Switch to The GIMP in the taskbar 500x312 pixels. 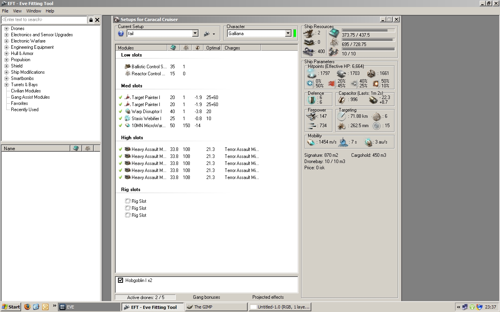coord(216,307)
